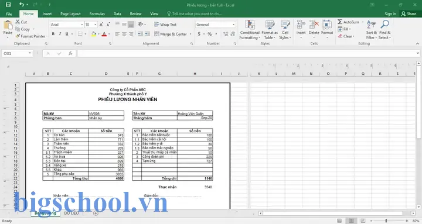Viewport: 422px width, 224px height.
Task: Click the Paste clipboard icon
Action: tap(8, 25)
